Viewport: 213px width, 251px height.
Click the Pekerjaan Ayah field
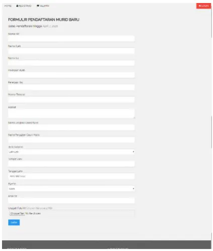(x=71, y=75)
